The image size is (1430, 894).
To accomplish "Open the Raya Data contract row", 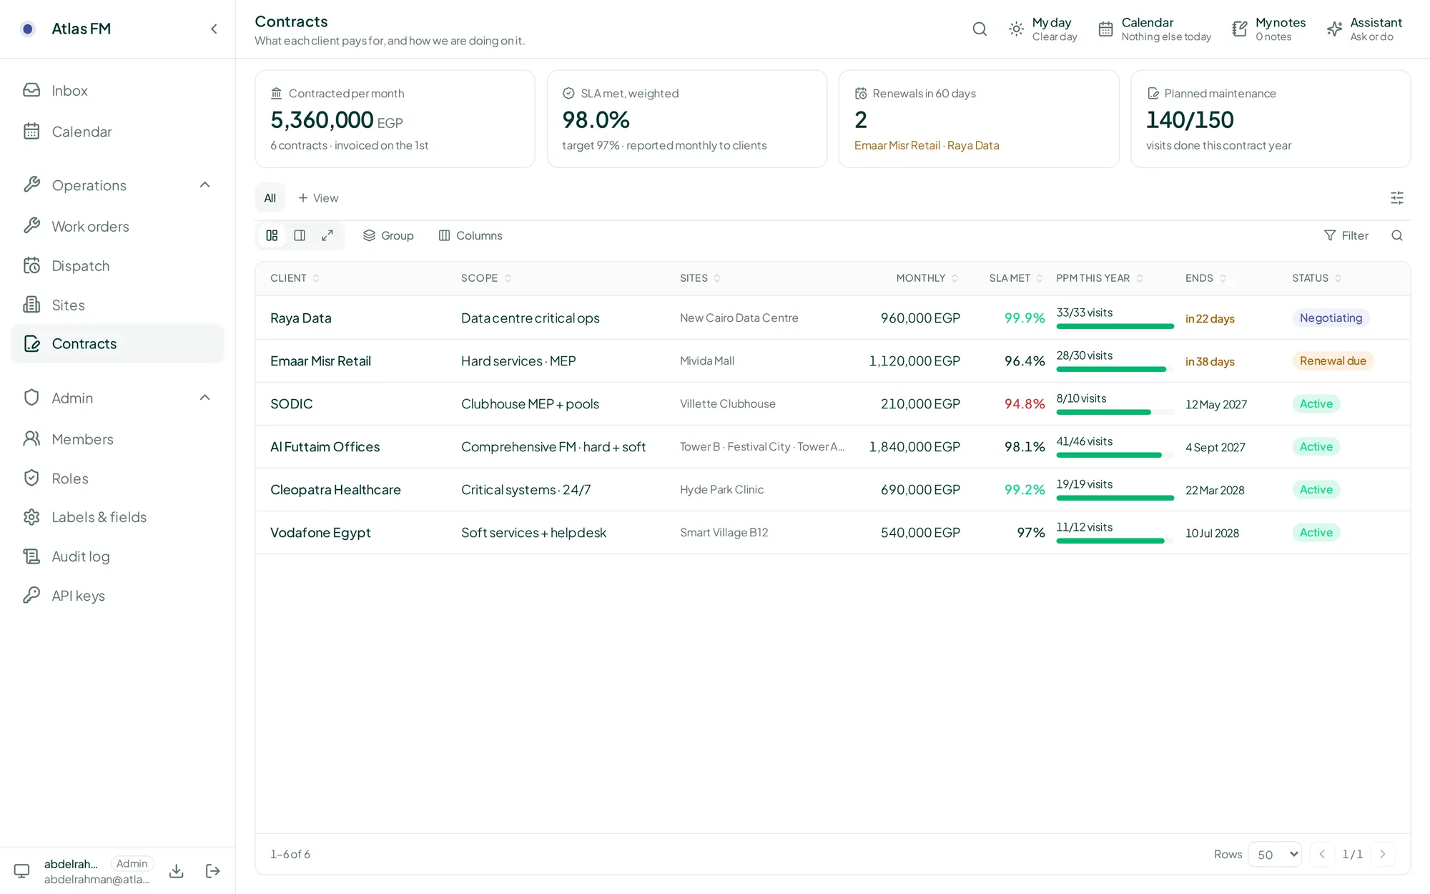I will (832, 318).
